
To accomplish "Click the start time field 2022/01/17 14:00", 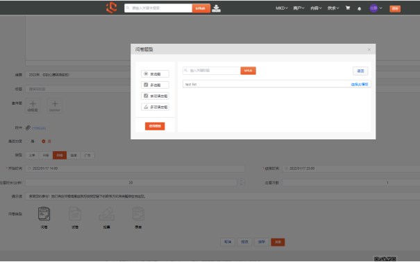I will coord(135,168).
